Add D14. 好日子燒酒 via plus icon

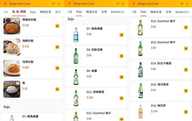(186, 70)
